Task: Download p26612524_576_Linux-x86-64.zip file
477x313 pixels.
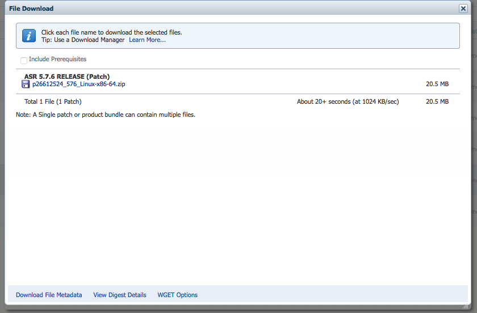Action: tap(78, 84)
